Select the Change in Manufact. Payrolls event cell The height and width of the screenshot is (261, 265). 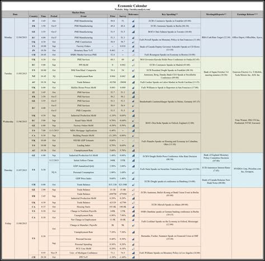pyautogui.click(x=83, y=225)
